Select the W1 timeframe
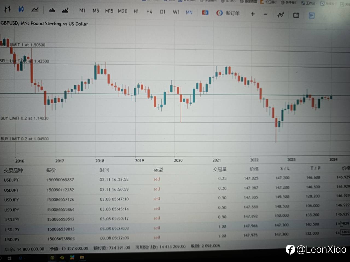 coord(176,12)
